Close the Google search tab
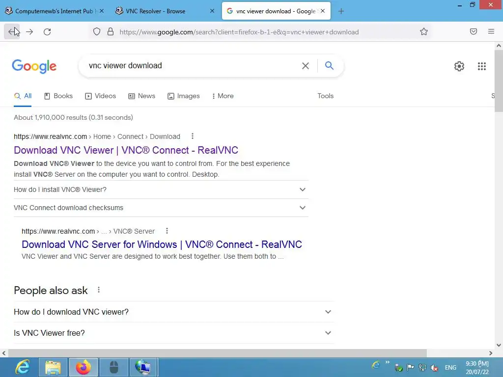This screenshot has height=377, width=503. click(x=323, y=11)
